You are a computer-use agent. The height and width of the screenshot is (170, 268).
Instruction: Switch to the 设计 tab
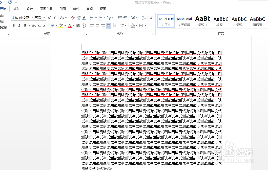click(30, 9)
